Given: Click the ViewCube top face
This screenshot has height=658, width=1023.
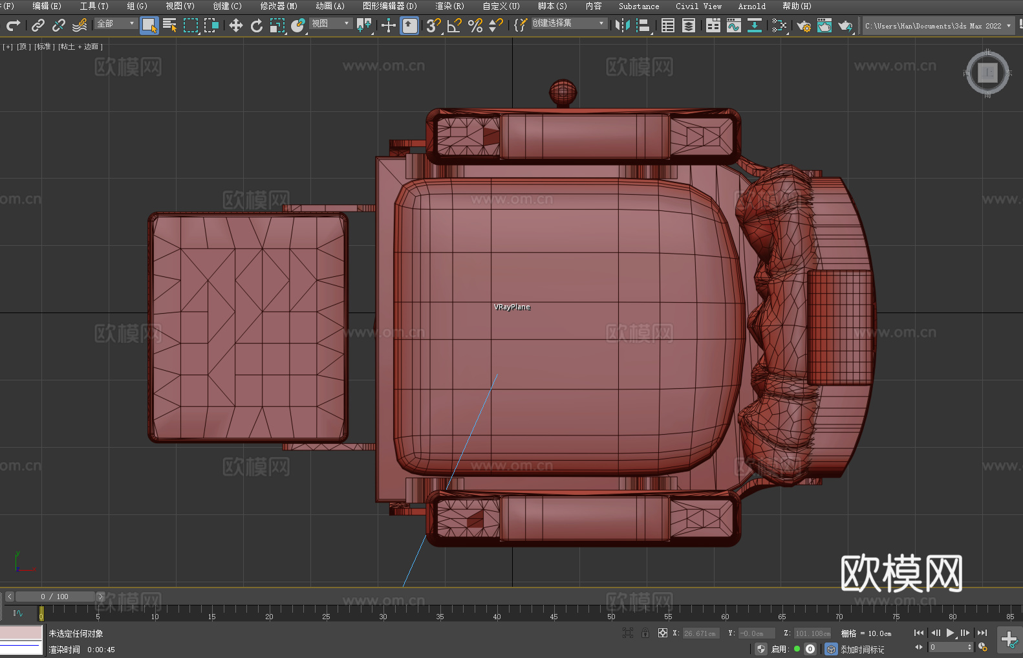Looking at the screenshot, I should point(987,72).
